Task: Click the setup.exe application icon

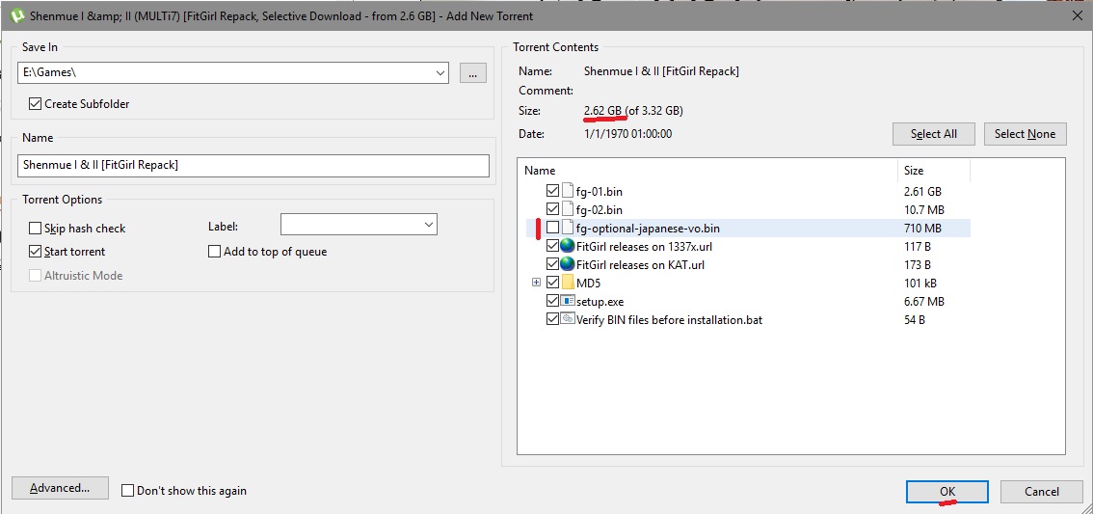Action: (567, 301)
